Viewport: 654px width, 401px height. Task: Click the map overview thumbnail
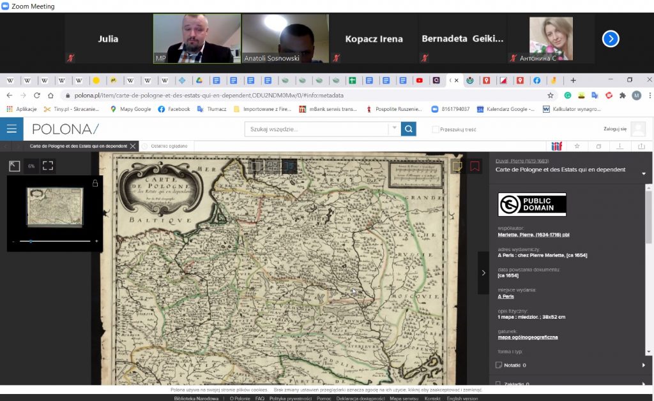coord(55,207)
